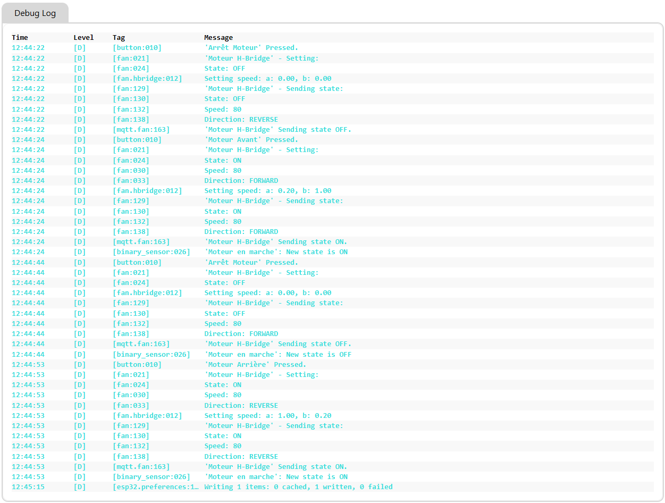Select 'Moteur en marche': New state is OFF
This screenshot has height=503, width=665.
pyautogui.click(x=277, y=355)
